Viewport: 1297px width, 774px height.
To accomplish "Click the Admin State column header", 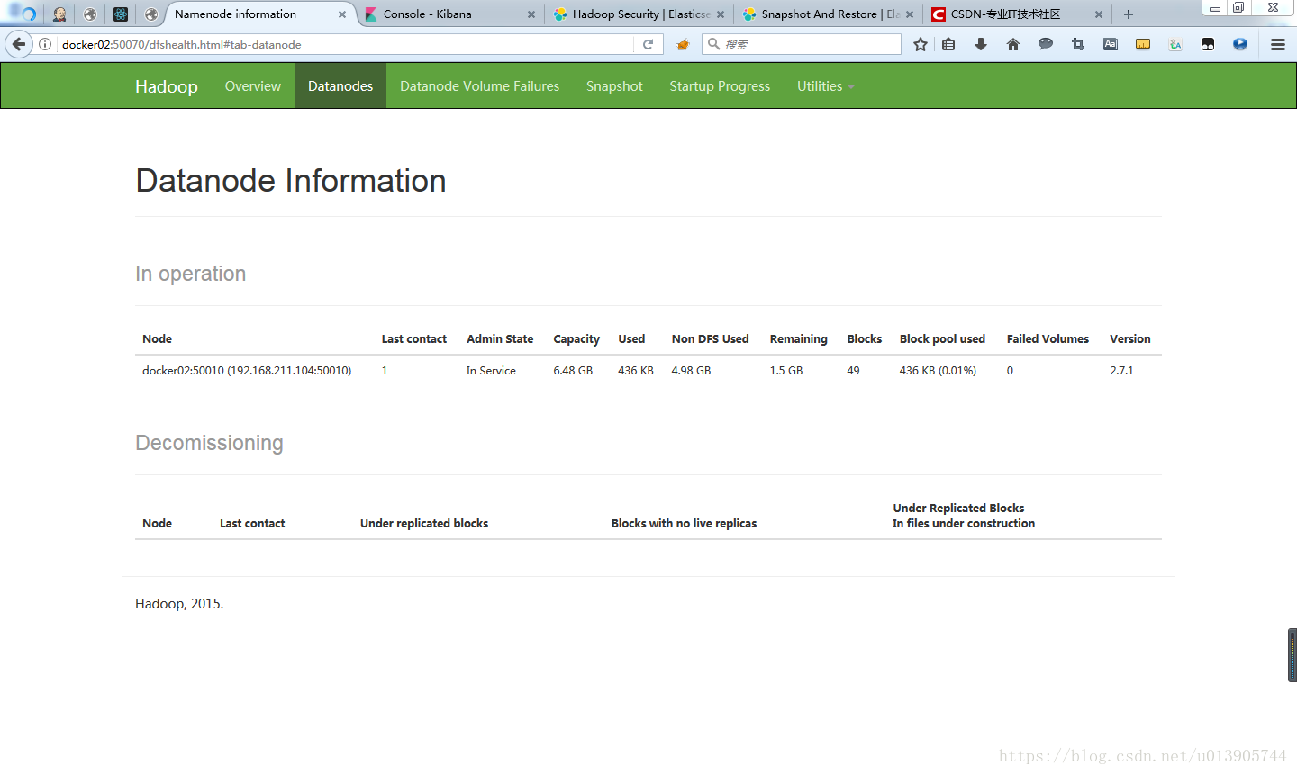I will click(x=500, y=339).
